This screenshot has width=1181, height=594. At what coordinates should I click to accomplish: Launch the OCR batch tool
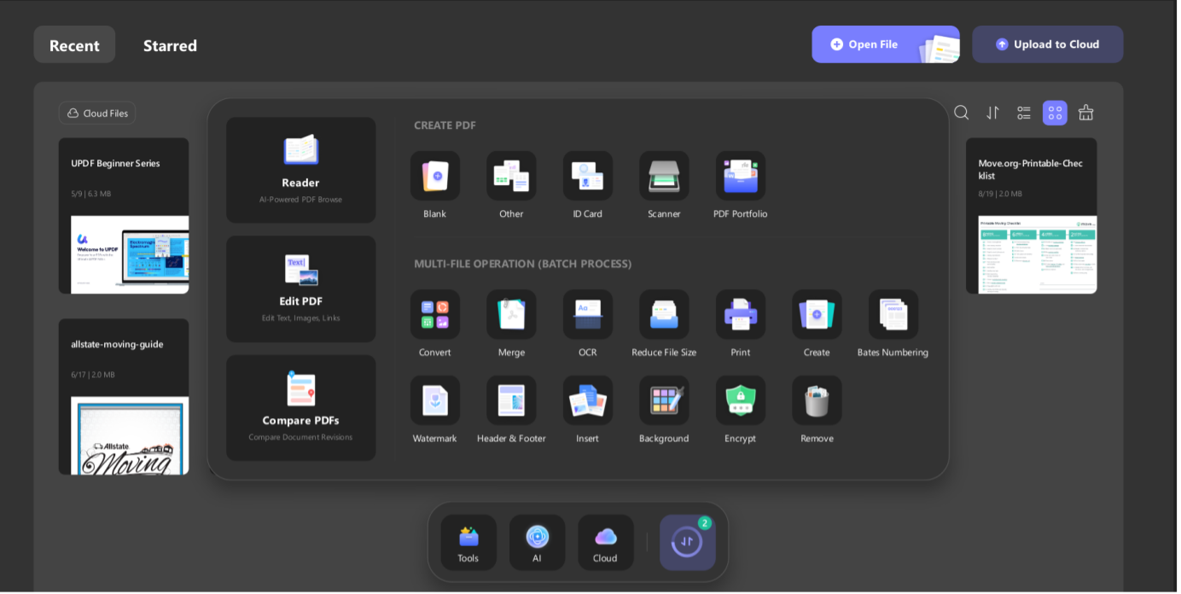point(587,315)
